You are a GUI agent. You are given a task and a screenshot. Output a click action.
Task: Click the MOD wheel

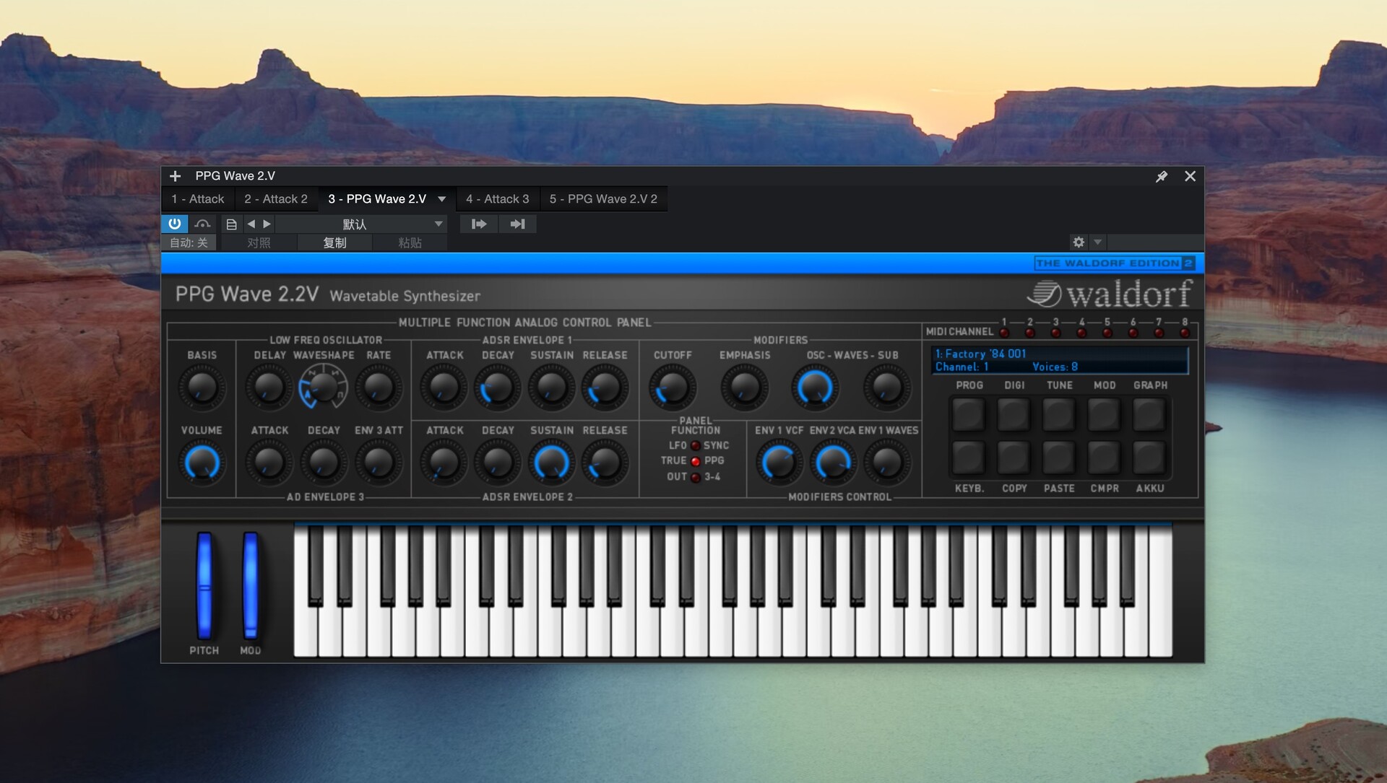pos(251,586)
